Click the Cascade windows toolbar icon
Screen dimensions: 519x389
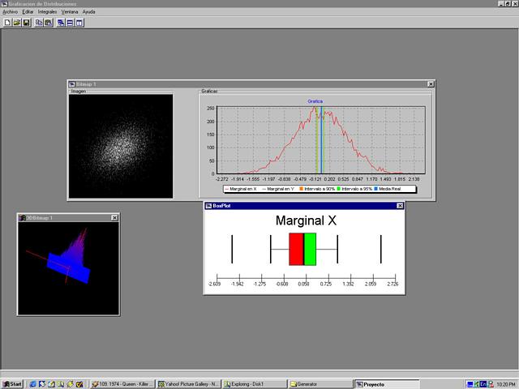(x=61, y=23)
